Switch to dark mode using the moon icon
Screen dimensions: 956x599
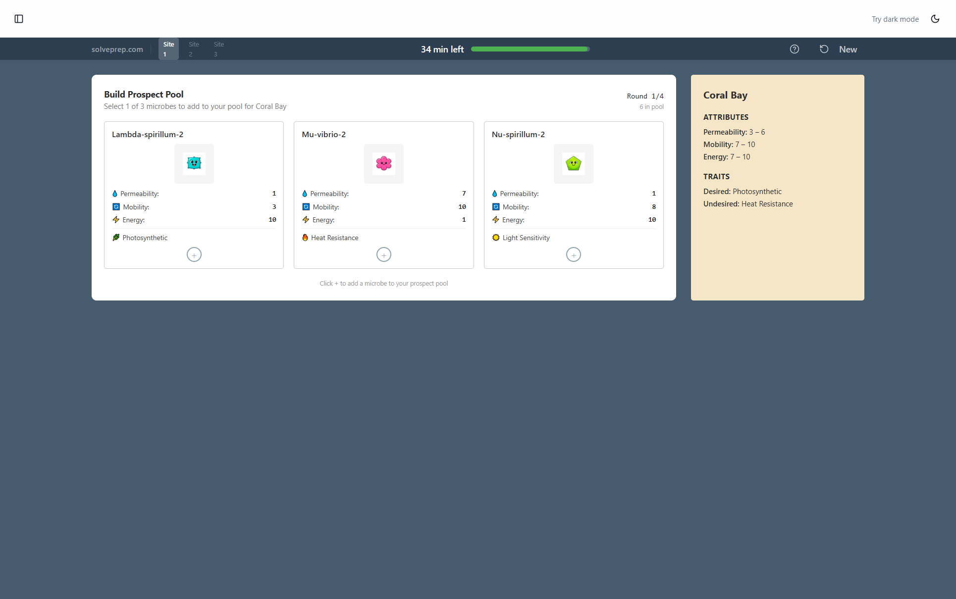point(935,19)
